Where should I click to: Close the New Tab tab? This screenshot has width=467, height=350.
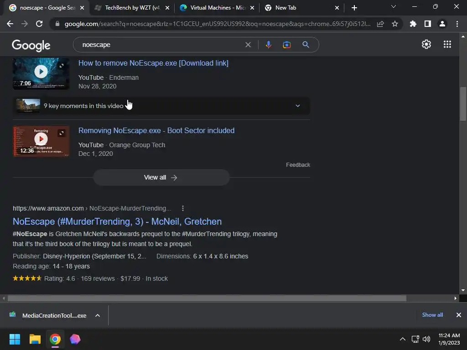pyautogui.click(x=337, y=8)
